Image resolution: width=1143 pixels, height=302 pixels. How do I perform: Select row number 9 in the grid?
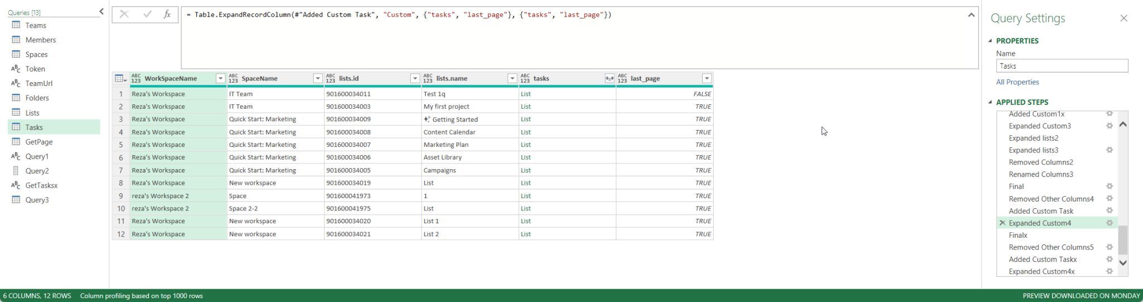121,196
